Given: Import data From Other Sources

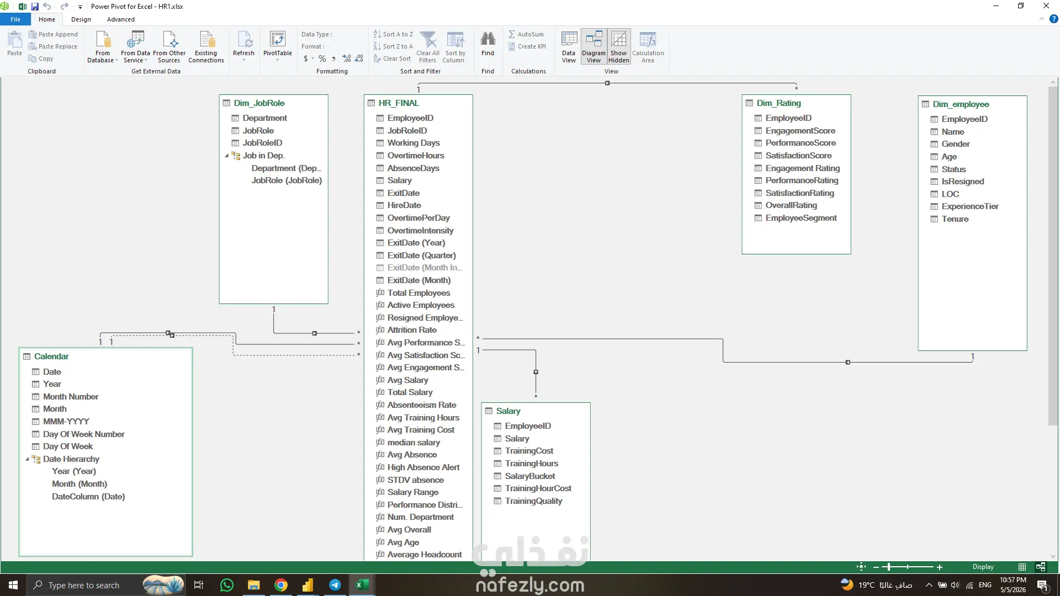Looking at the screenshot, I should pos(169,47).
